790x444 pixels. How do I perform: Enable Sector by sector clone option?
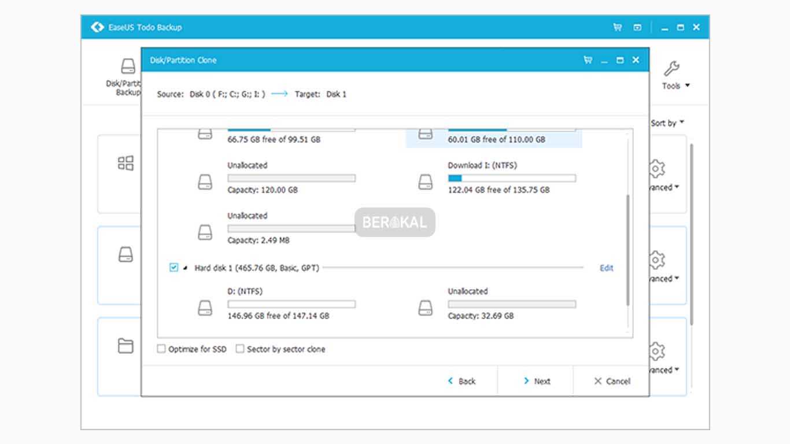coord(239,349)
